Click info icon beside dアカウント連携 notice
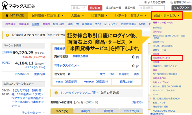 (x=7, y=35)
